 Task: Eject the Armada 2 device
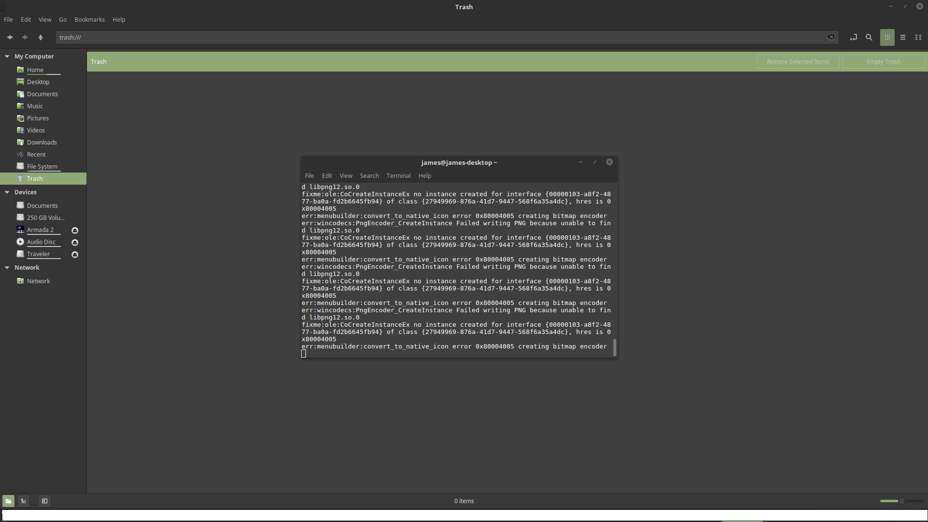75,230
